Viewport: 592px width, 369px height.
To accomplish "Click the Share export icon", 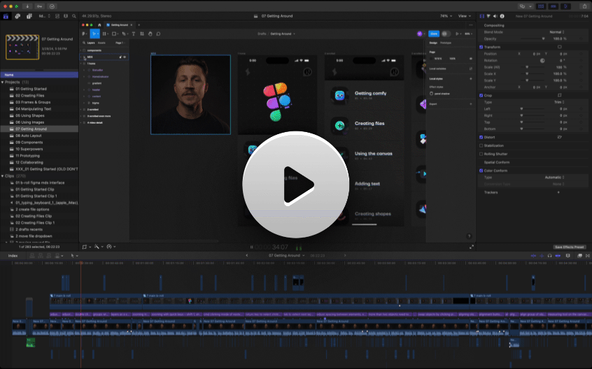I will coord(585,6).
